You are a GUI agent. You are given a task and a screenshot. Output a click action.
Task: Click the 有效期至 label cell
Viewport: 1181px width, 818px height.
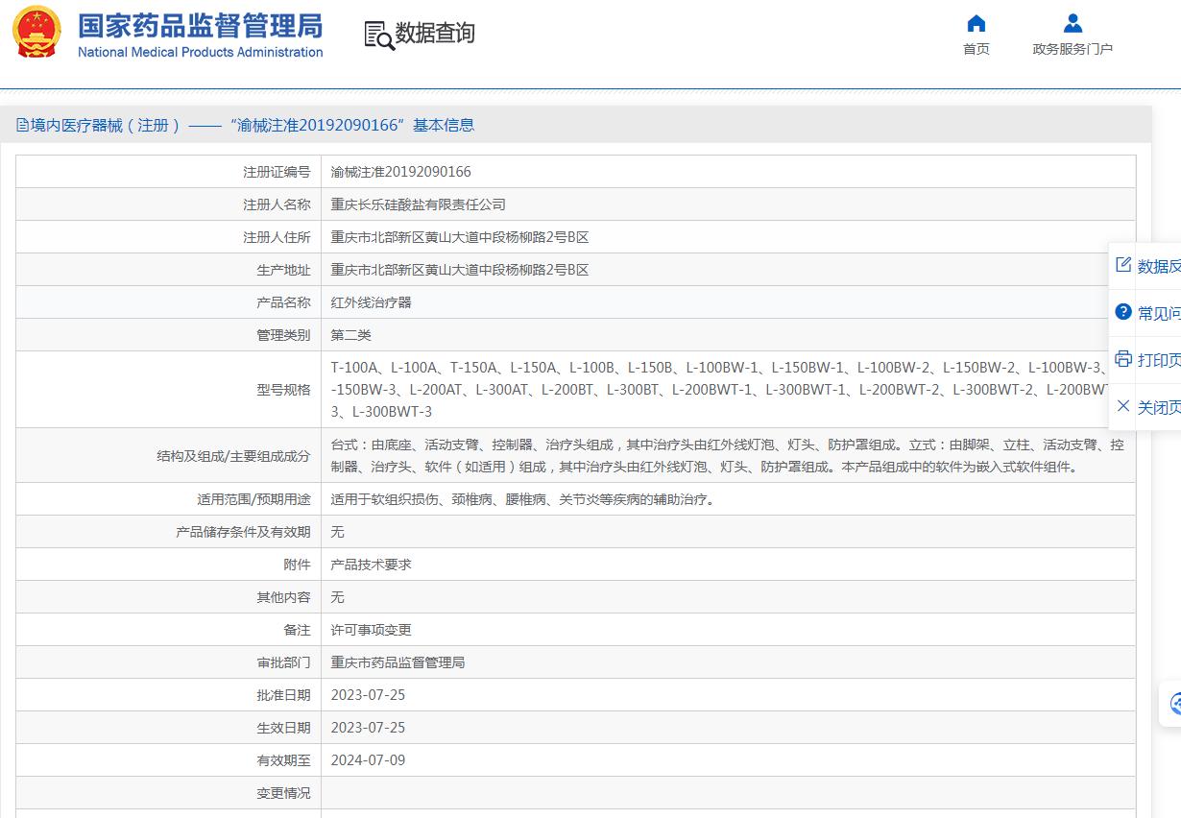click(168, 760)
